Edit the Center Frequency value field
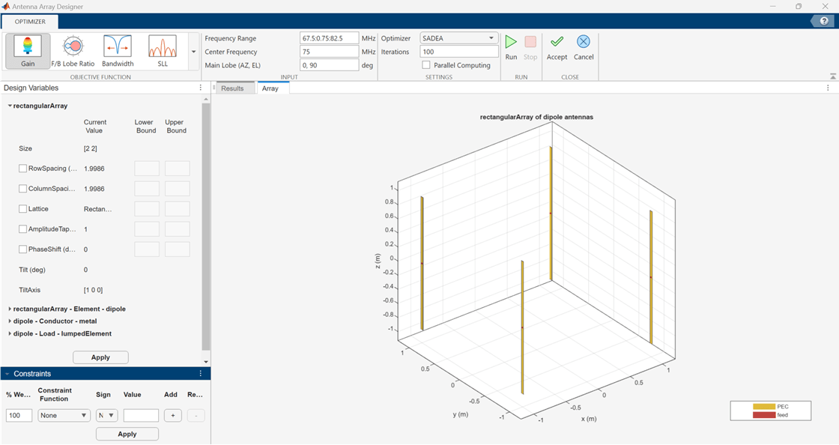Image resolution: width=839 pixels, height=445 pixels. click(x=330, y=52)
